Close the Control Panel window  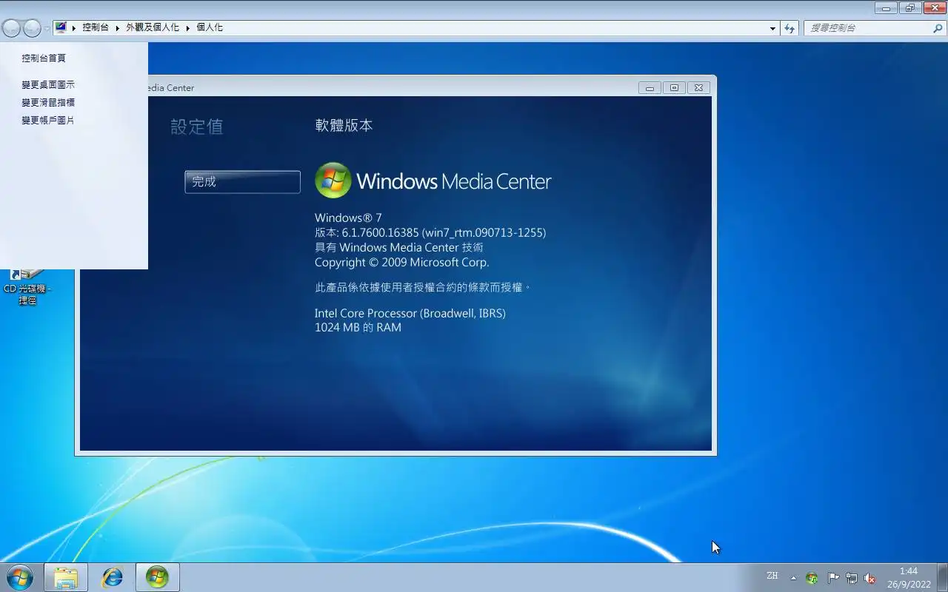tap(935, 8)
